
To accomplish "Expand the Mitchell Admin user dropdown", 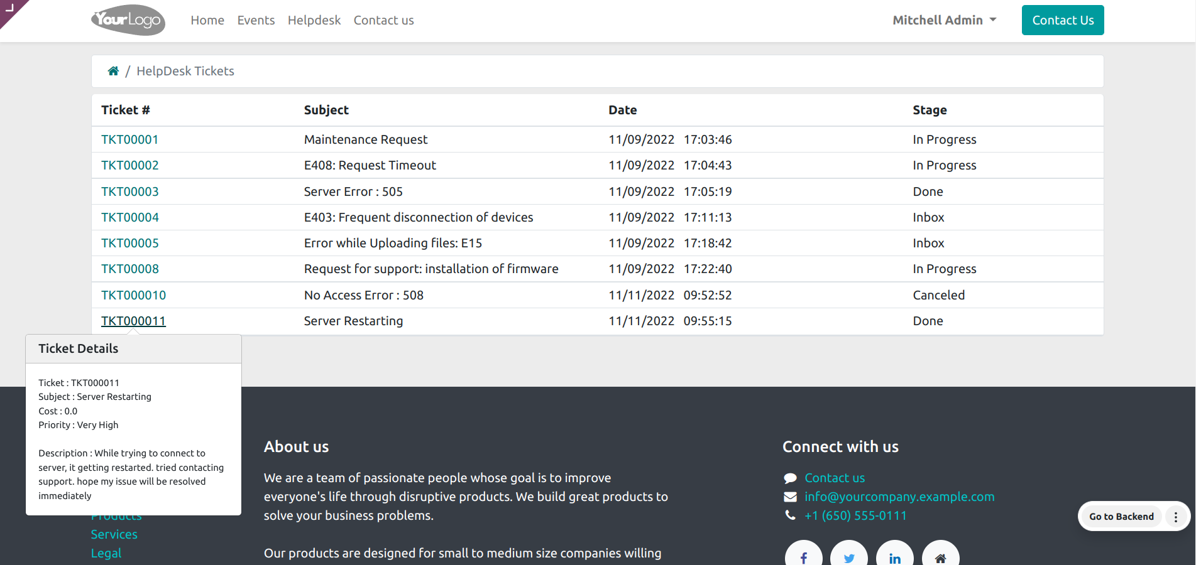I will [944, 20].
